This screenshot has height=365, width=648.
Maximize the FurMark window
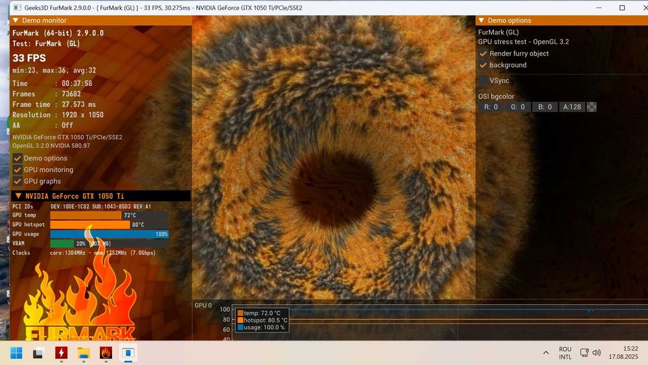(x=622, y=7)
